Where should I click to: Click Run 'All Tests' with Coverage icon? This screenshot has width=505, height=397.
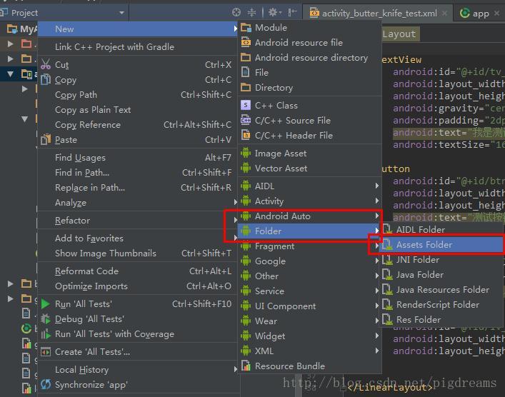[46, 334]
